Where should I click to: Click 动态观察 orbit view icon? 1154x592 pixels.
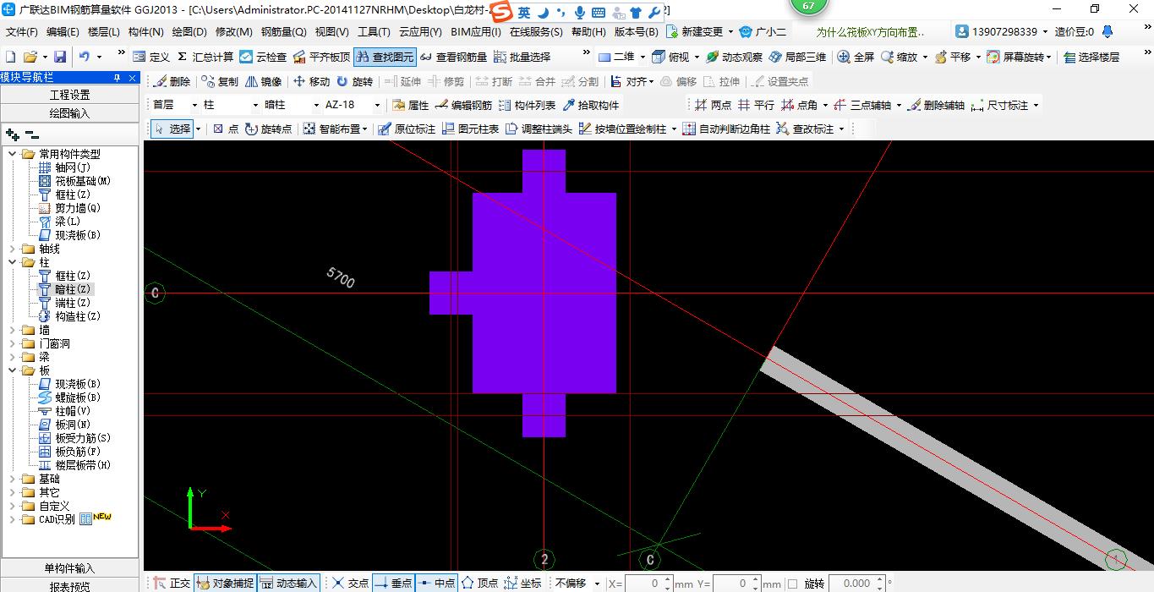click(734, 57)
